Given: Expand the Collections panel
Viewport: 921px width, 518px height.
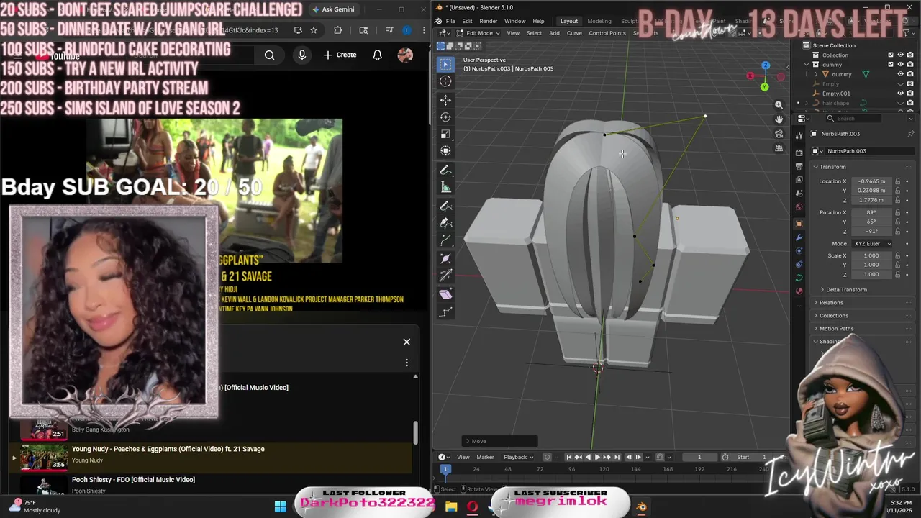Looking at the screenshot, I should (x=834, y=315).
